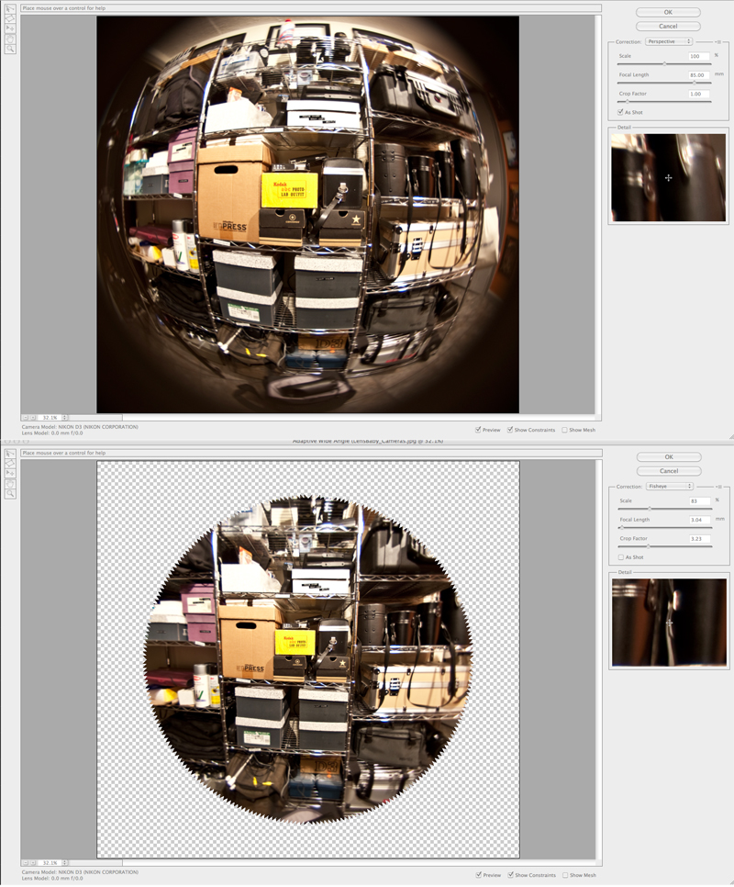Viewport: 734px width, 887px height.
Task: Click the fisheye shelf image in the upper preview
Action: click(308, 214)
